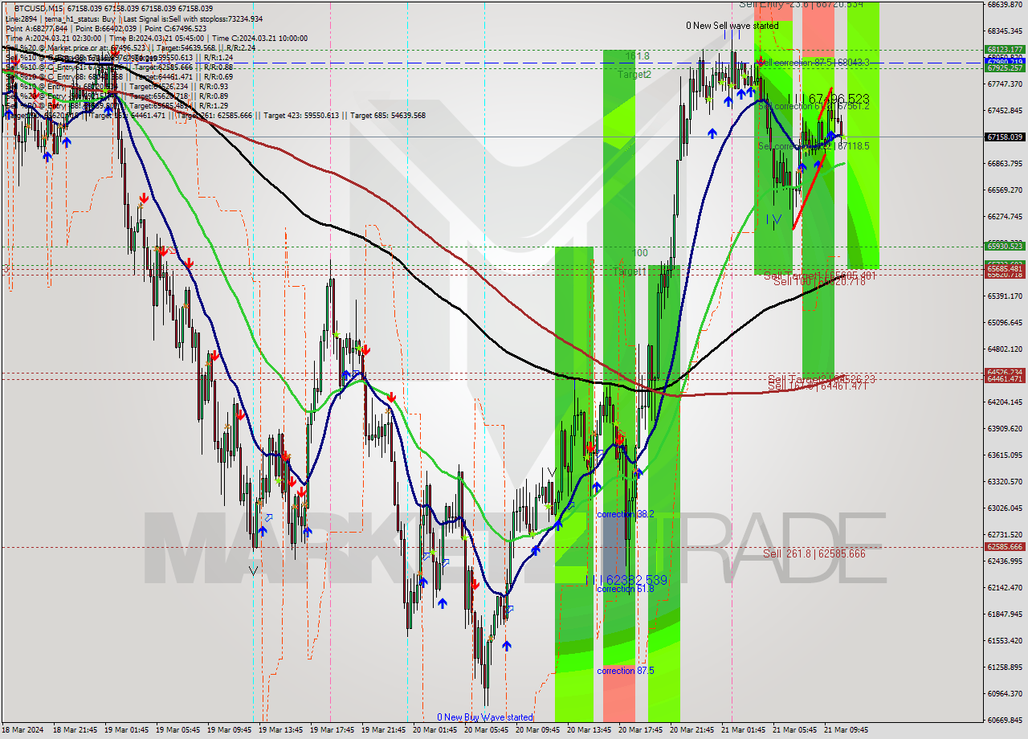1028x739 pixels.
Task: Click the 'correction 38.2' label
Action: click(625, 514)
